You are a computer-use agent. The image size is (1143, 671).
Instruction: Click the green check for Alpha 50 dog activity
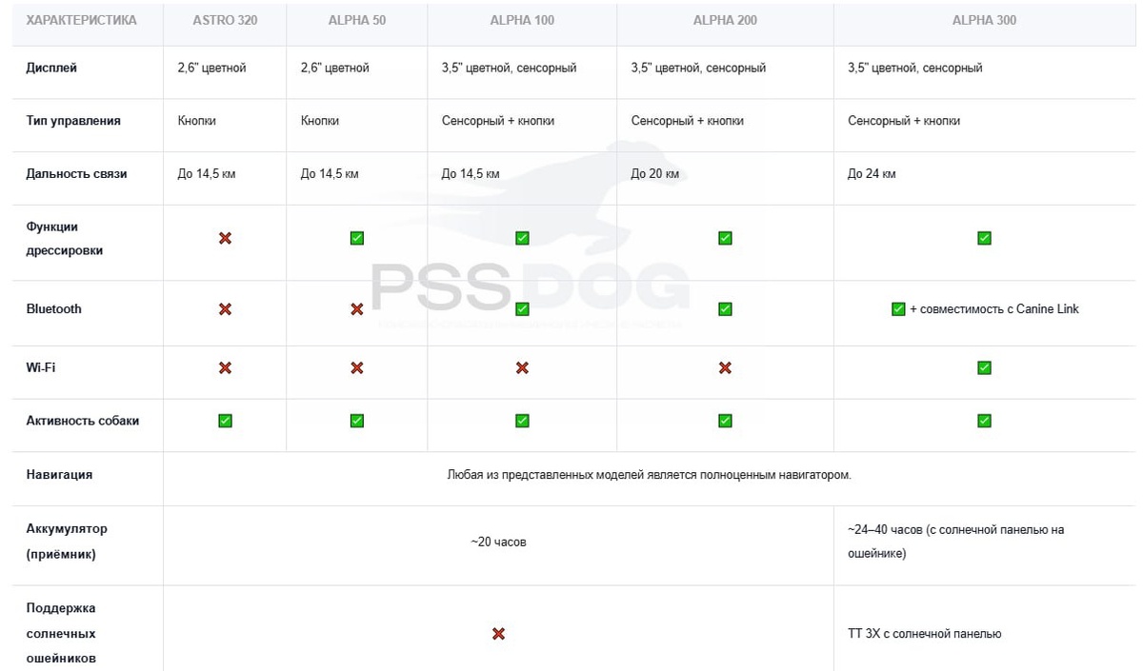click(356, 421)
